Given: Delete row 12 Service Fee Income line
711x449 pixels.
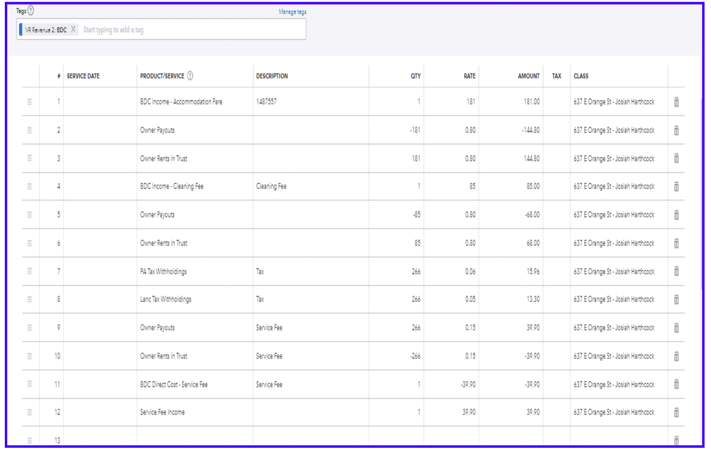Looking at the screenshot, I should (x=676, y=412).
